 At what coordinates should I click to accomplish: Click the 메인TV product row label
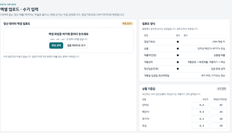coord(146,112)
